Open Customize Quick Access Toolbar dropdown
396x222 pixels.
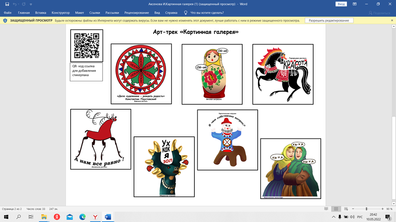tap(31, 4)
